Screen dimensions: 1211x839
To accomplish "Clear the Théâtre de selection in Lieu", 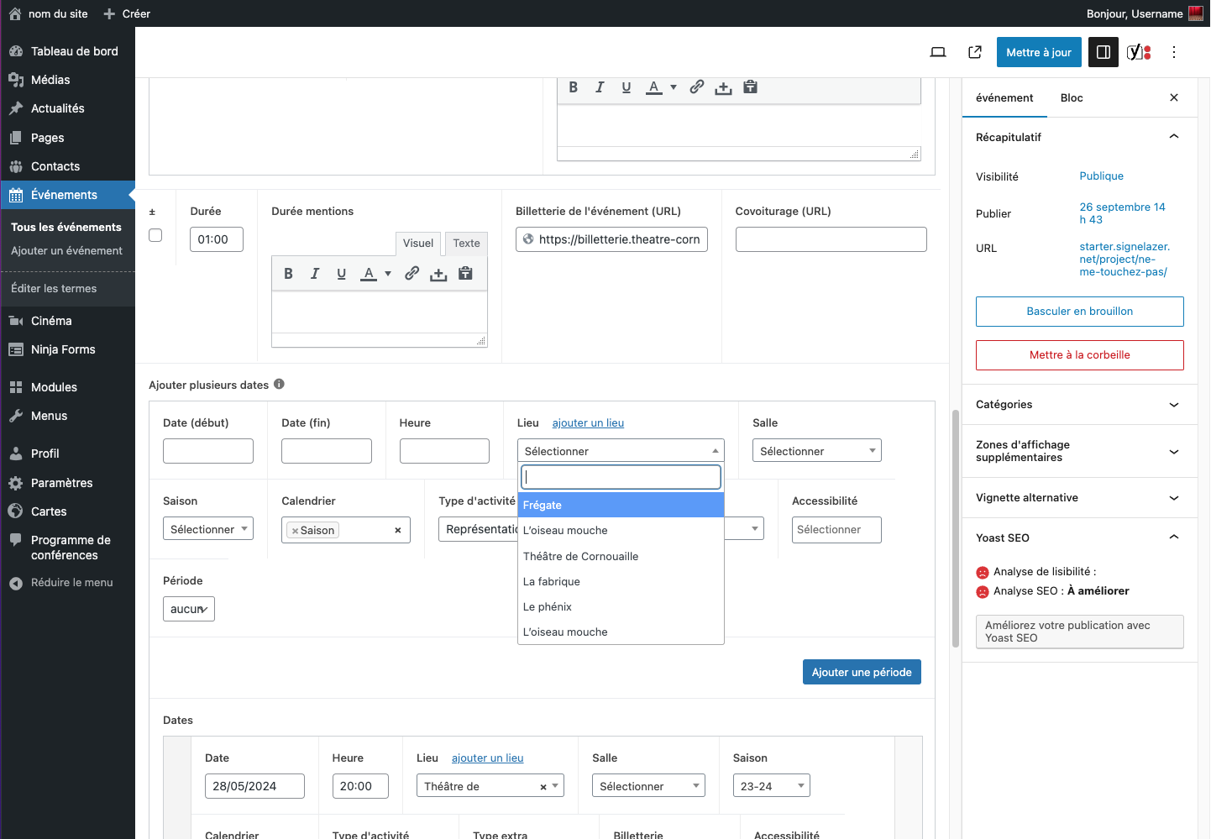I will point(543,787).
